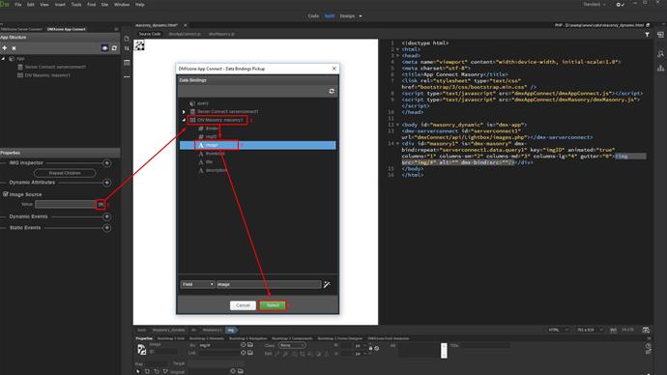Click the filter icon above code view
Image resolution: width=667 pixels, height=375 pixels.
[647, 35]
